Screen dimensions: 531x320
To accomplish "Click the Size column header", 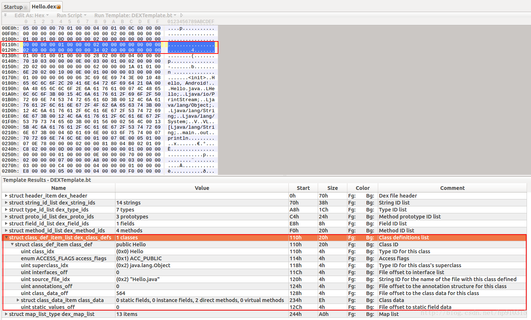I will click(332, 188).
